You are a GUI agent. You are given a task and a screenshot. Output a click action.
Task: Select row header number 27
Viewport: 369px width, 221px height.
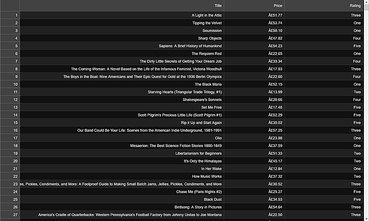pos(10,215)
